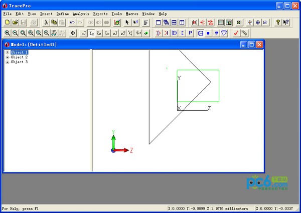
Task: Click the Open folder icon
Action: pyautogui.click(x=15, y=23)
